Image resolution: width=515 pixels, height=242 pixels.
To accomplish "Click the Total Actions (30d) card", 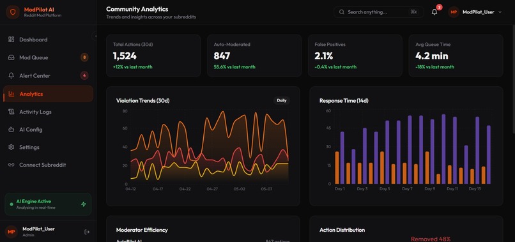I will tap(153, 56).
